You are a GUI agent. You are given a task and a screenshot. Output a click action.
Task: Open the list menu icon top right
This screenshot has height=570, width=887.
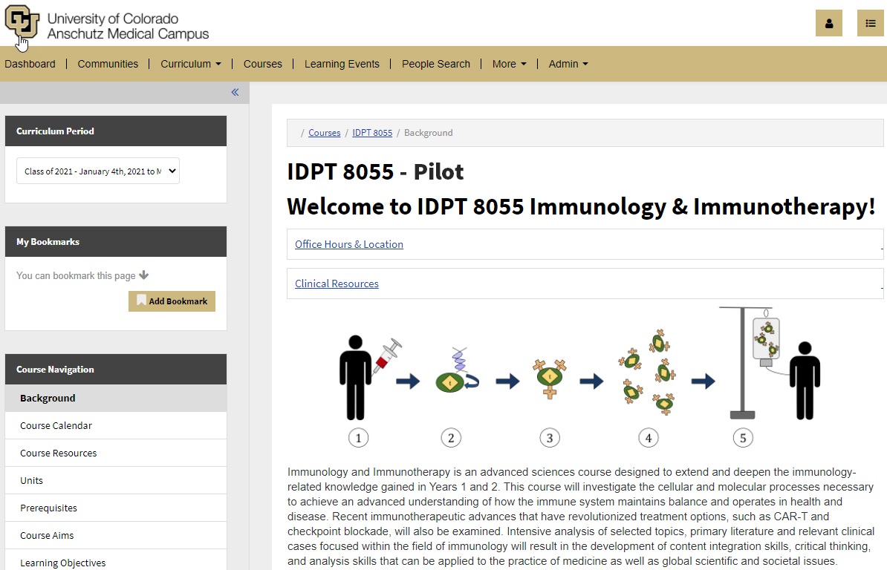(x=870, y=23)
